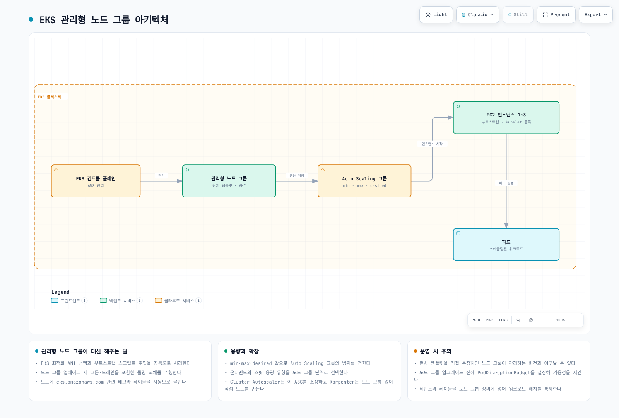The image size is (619, 418).
Task: Click the title 'EKS 관리형 노드 그룹 아키텍처'
Action: tap(104, 20)
